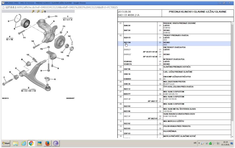
Task: Click callout number 16 in the diagram
Action: (68, 56)
